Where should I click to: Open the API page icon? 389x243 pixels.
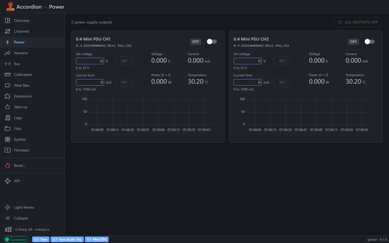[x=8, y=181]
